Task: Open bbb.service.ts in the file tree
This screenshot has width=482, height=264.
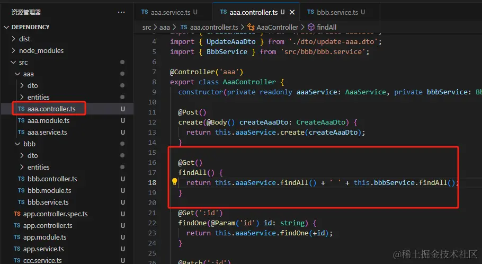Action: [67, 202]
